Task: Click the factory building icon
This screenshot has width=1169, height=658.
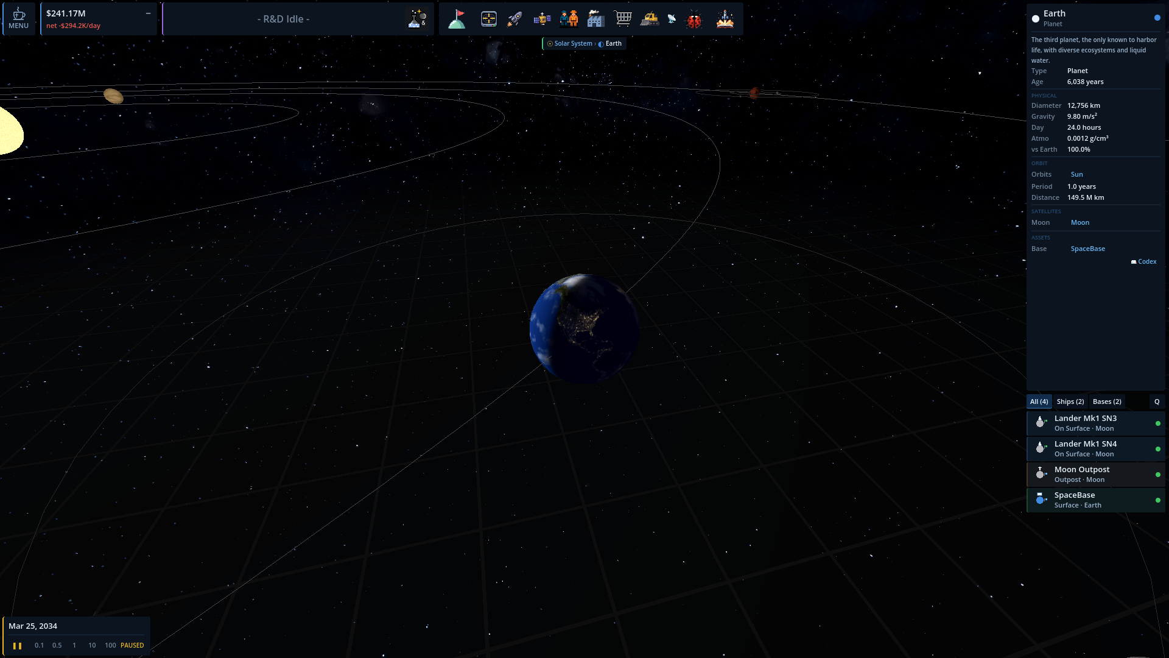Action: click(x=595, y=19)
